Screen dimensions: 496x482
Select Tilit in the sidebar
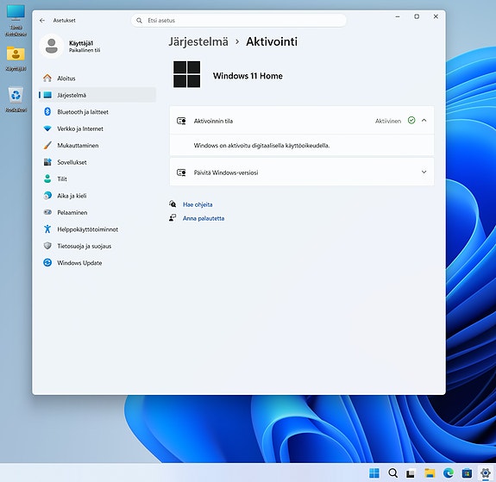coord(97,179)
